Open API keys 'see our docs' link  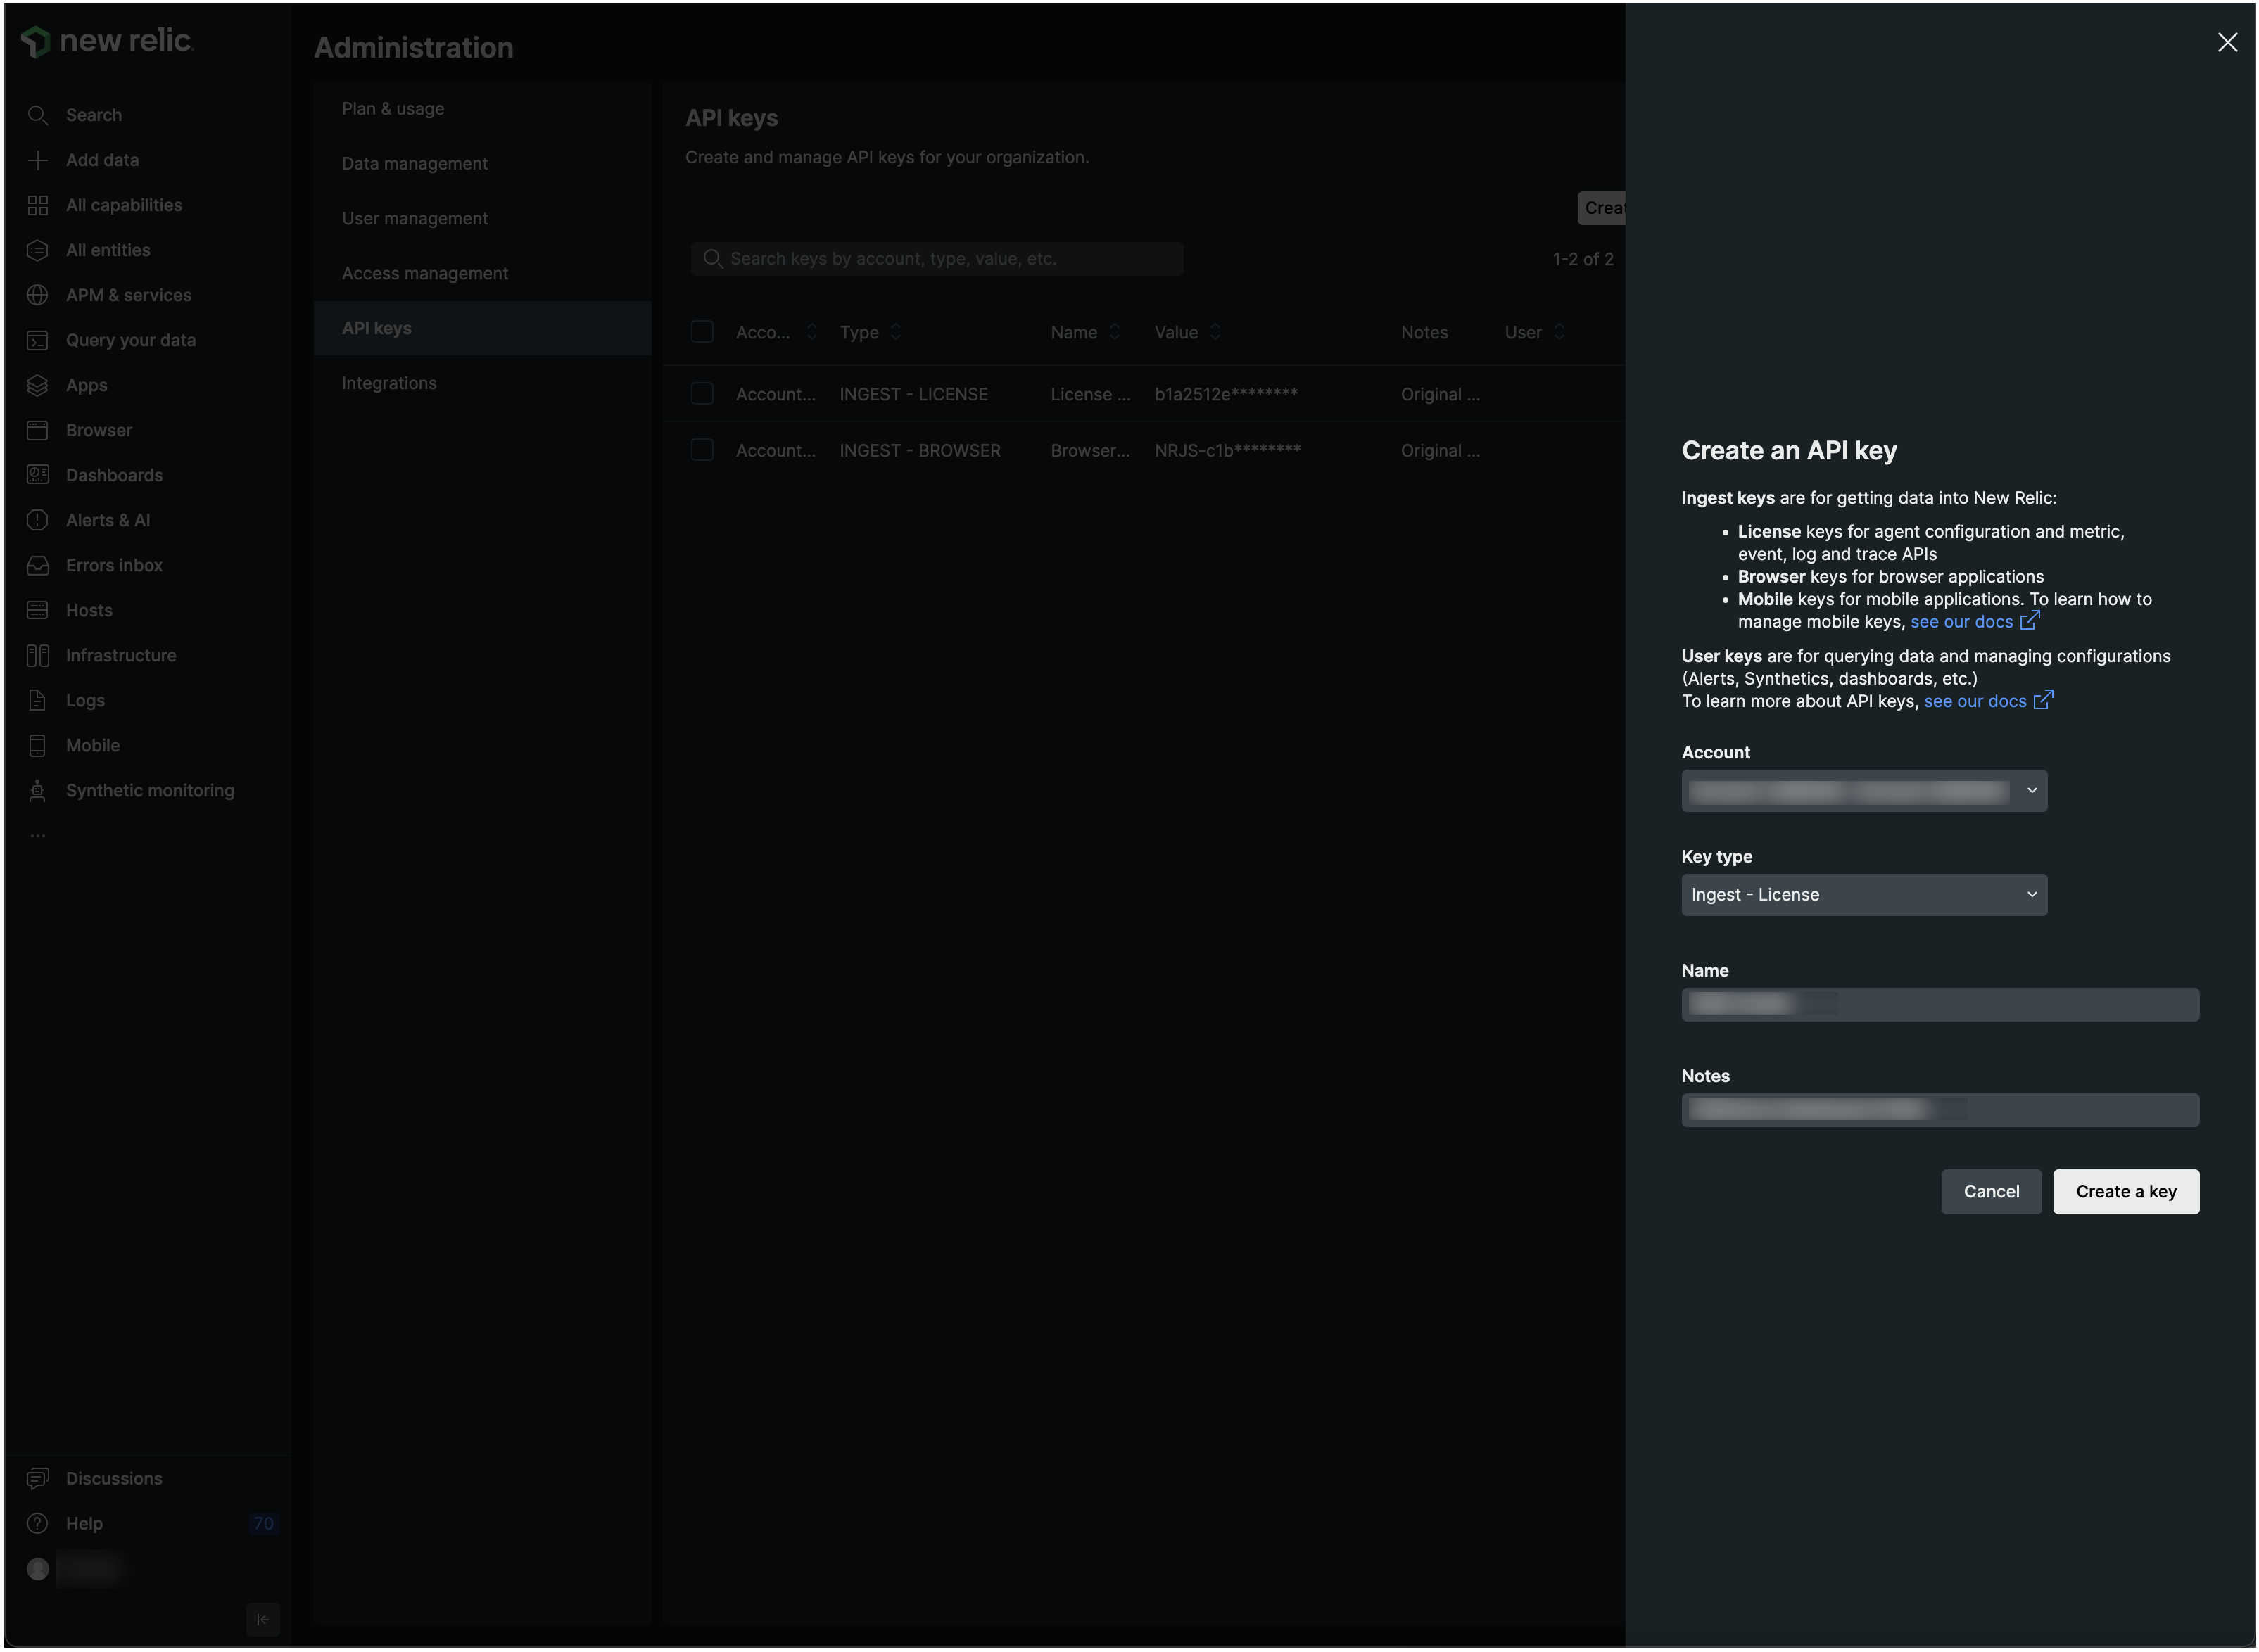click(1975, 701)
